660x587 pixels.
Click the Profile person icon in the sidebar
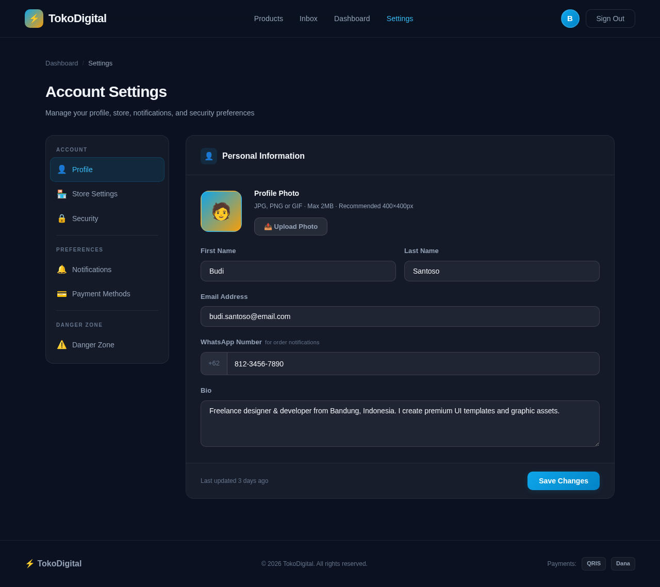coord(61,169)
